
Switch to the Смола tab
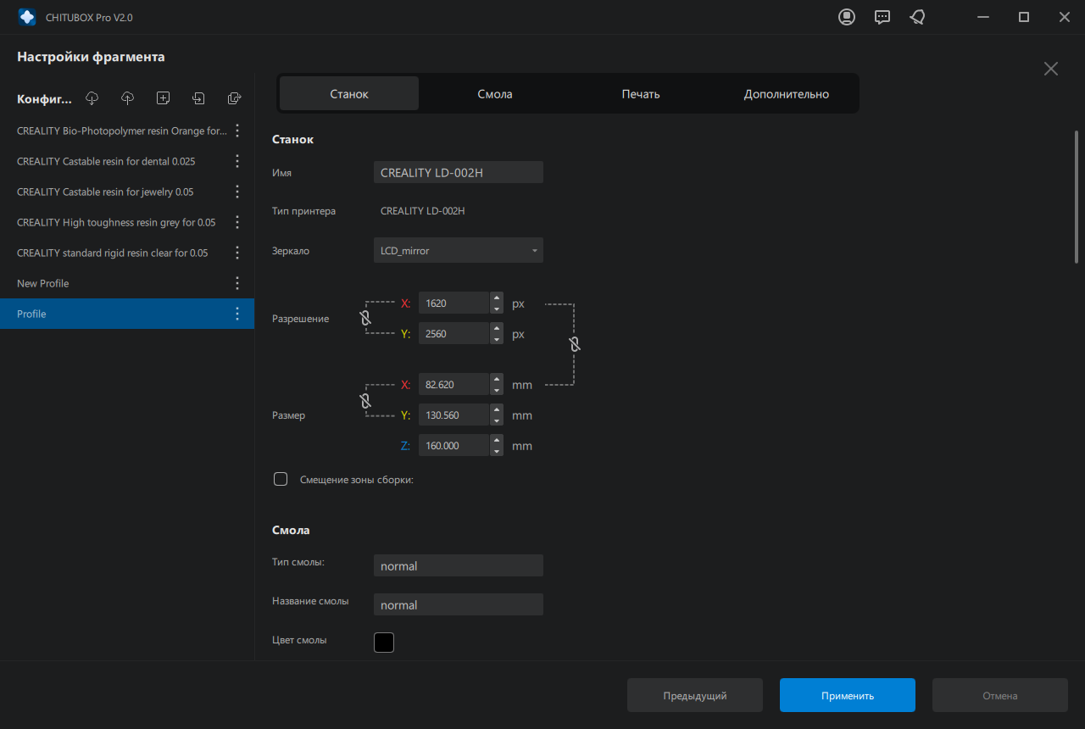pyautogui.click(x=495, y=93)
